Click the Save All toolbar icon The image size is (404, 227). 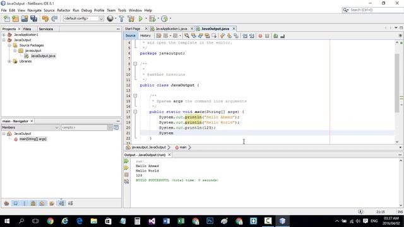[x=33, y=18]
